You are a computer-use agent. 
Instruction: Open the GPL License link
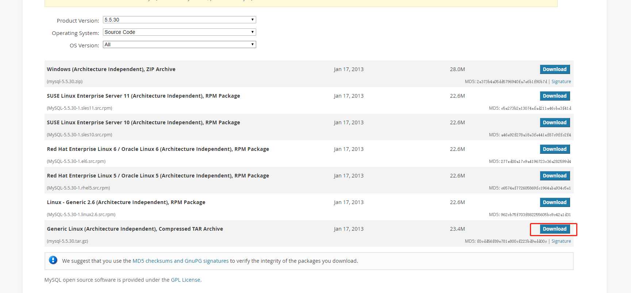click(x=185, y=280)
